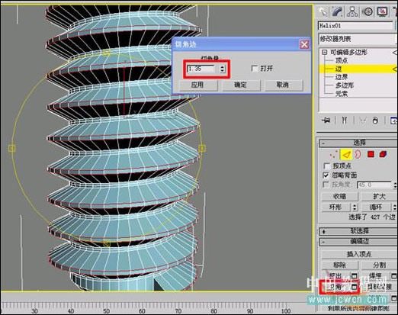Click 循环 (Loop) spinner arrows
The width and height of the screenshot is (398, 315).
pyautogui.click(x=395, y=207)
